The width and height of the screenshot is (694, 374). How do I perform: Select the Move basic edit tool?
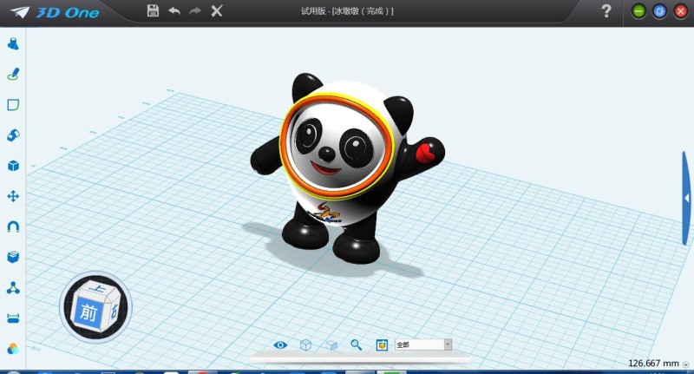click(13, 196)
